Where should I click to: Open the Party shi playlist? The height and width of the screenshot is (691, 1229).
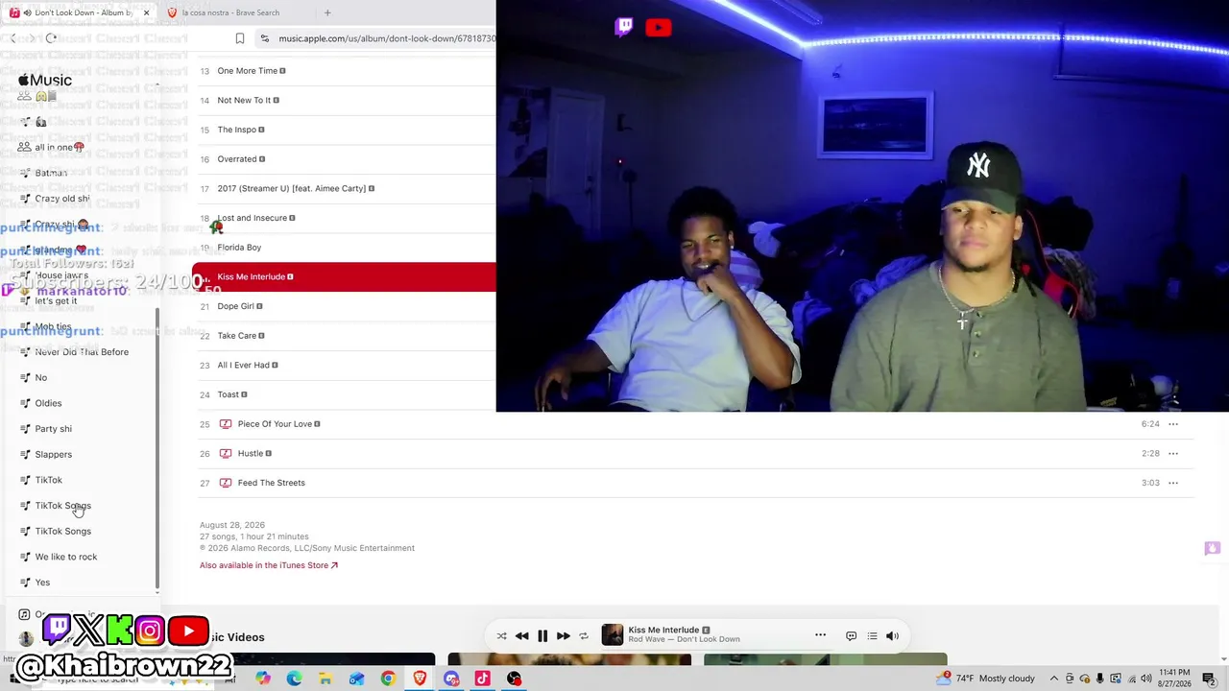(x=54, y=429)
